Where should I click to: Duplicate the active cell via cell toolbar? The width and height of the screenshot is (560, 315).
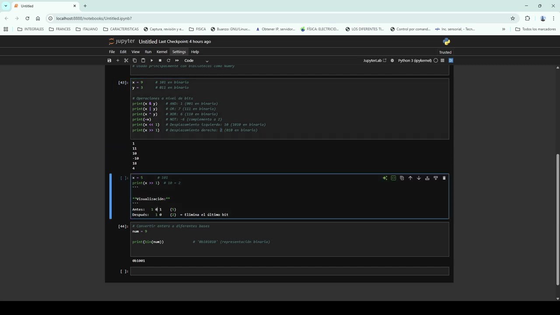(x=402, y=178)
